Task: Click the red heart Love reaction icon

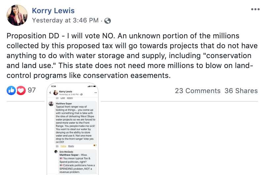Action: 20,90
